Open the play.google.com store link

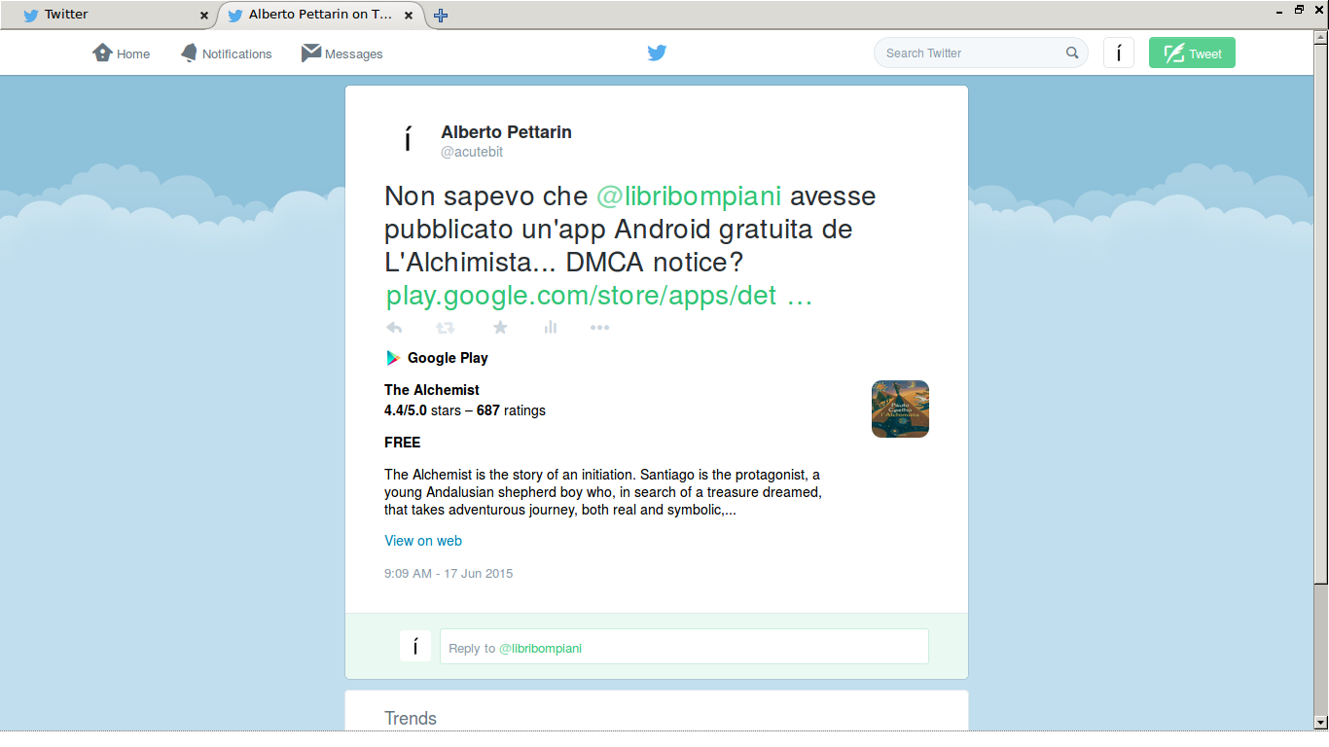[598, 296]
